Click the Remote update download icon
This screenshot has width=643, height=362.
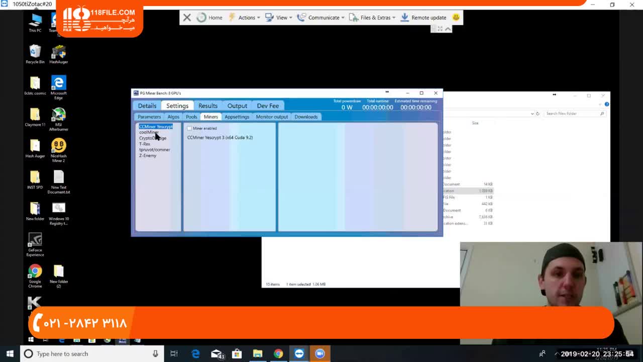click(405, 18)
